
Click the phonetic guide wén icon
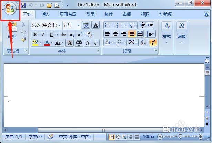[86, 25]
